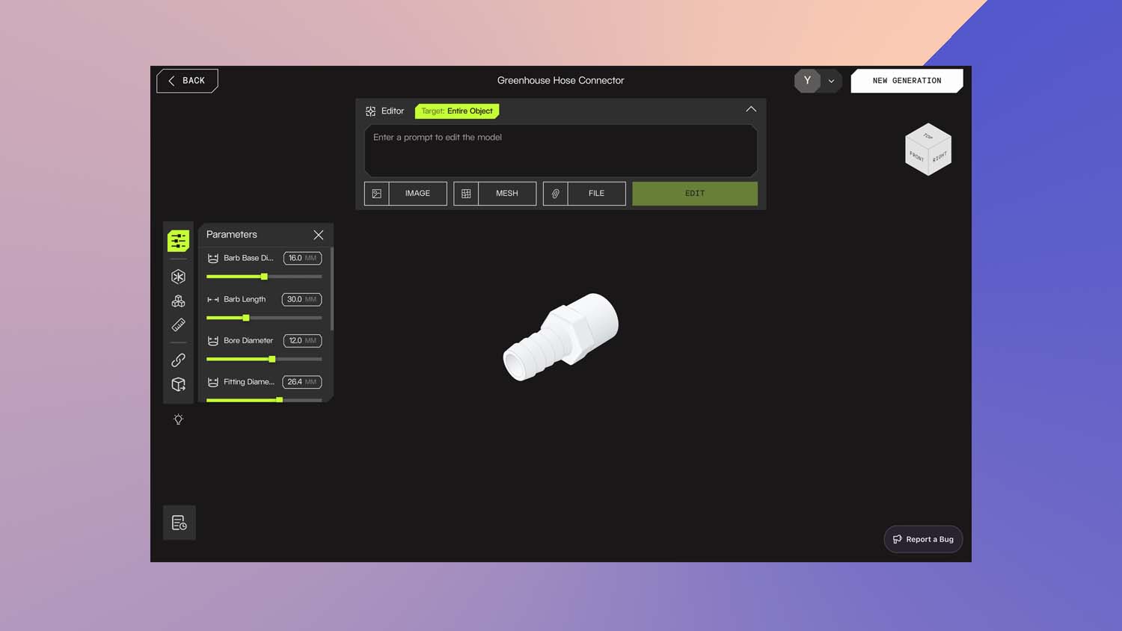Screen dimensions: 1122x631
Task: Open the cube export icon
Action: [178, 384]
